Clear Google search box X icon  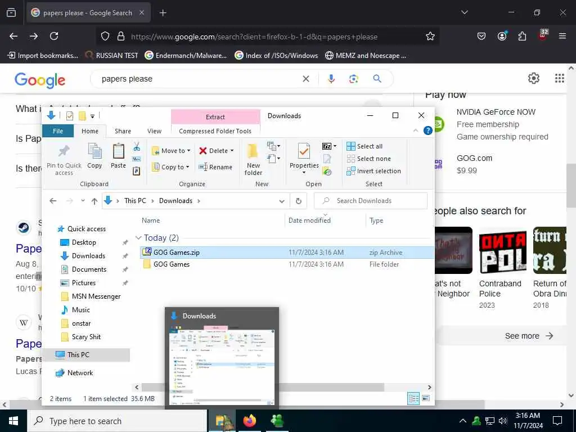coord(305,79)
